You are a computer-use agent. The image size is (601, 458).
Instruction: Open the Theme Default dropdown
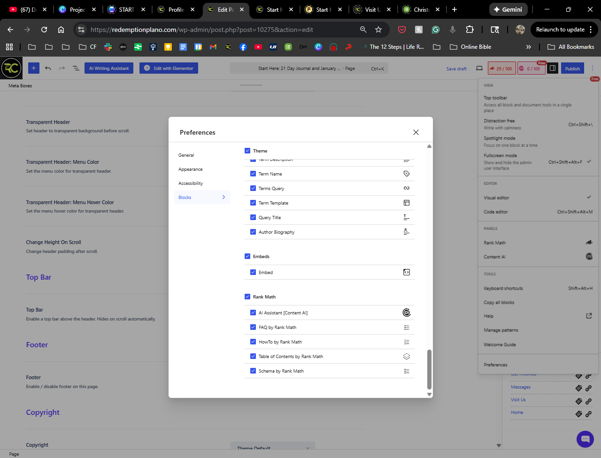pyautogui.click(x=273, y=448)
